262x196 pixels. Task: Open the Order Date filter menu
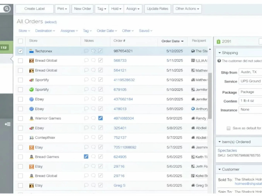(107, 31)
